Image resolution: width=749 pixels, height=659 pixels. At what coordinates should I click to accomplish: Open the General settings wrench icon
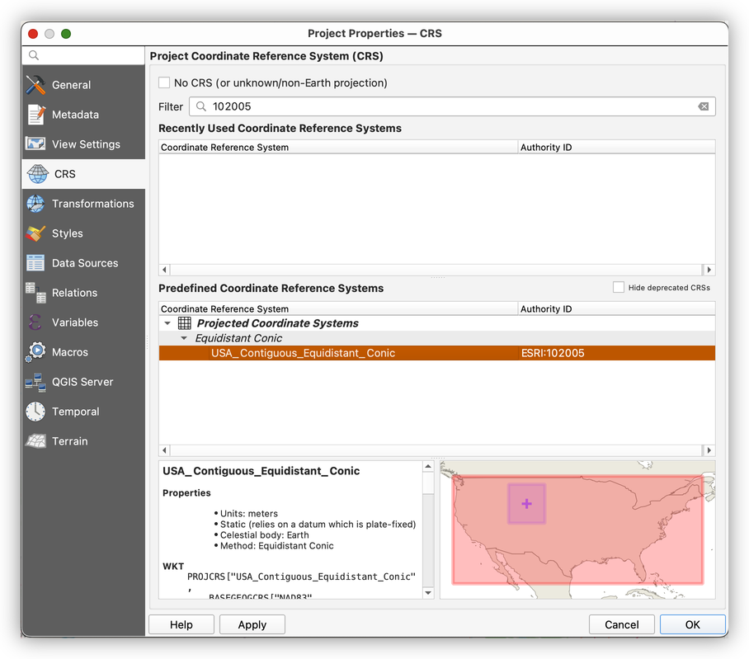pyautogui.click(x=35, y=85)
